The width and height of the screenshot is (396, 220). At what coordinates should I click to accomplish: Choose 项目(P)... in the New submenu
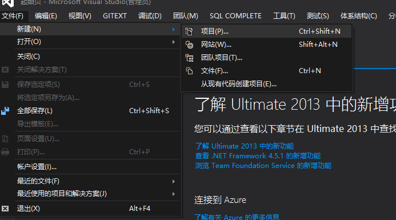(266, 31)
